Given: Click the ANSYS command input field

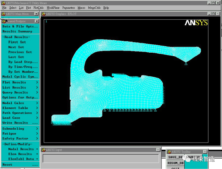Looking at the screenshot, I should point(101,158).
